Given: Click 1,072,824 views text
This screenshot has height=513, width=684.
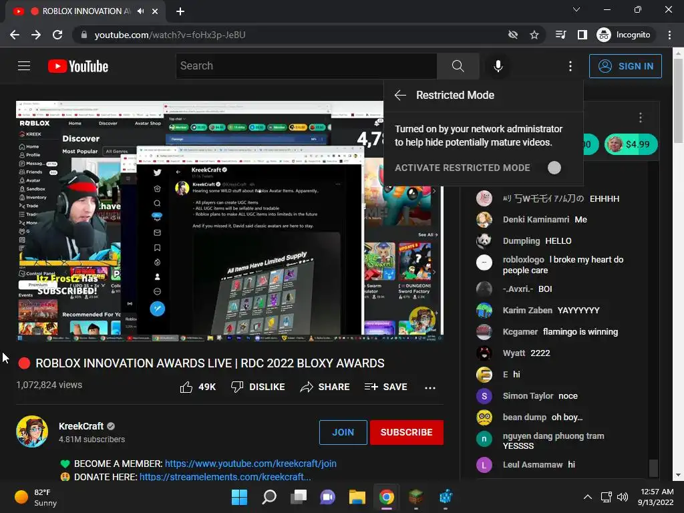Looking at the screenshot, I should (49, 385).
